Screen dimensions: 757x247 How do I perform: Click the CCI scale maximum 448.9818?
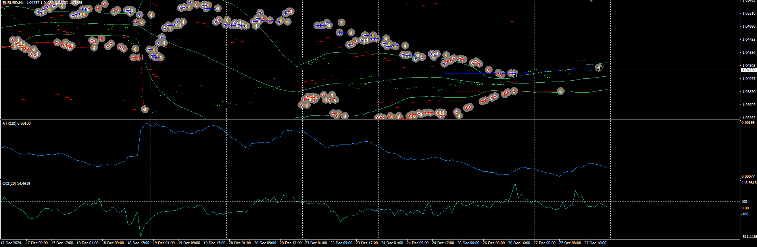pos(749,183)
